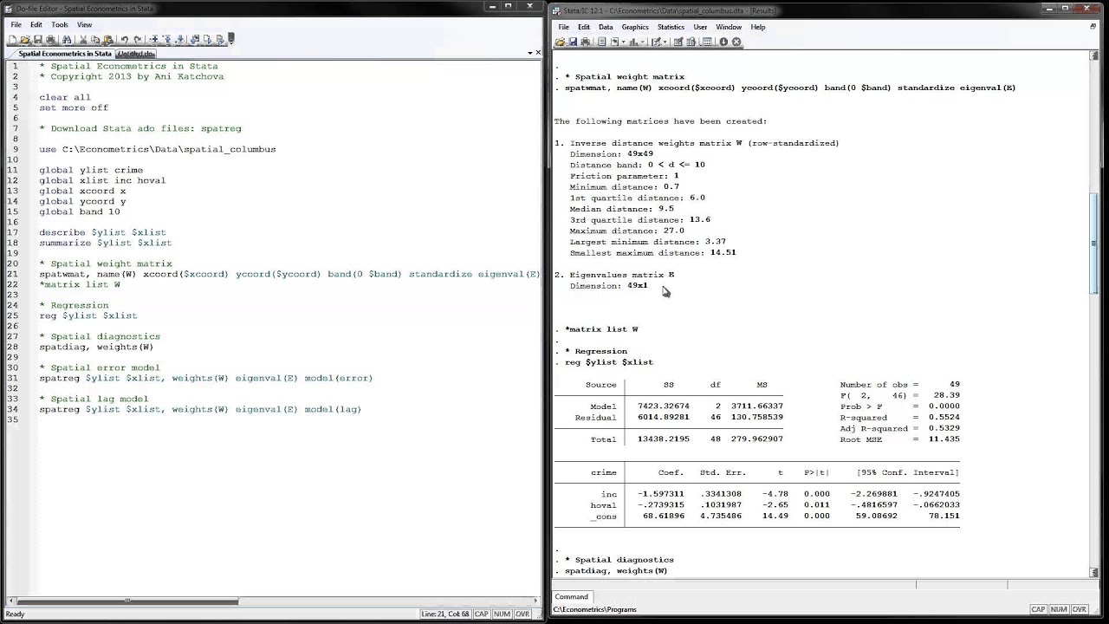
Task: Click 'C:\Econometrics\Programs' path in Stata status bar
Action: (596, 609)
